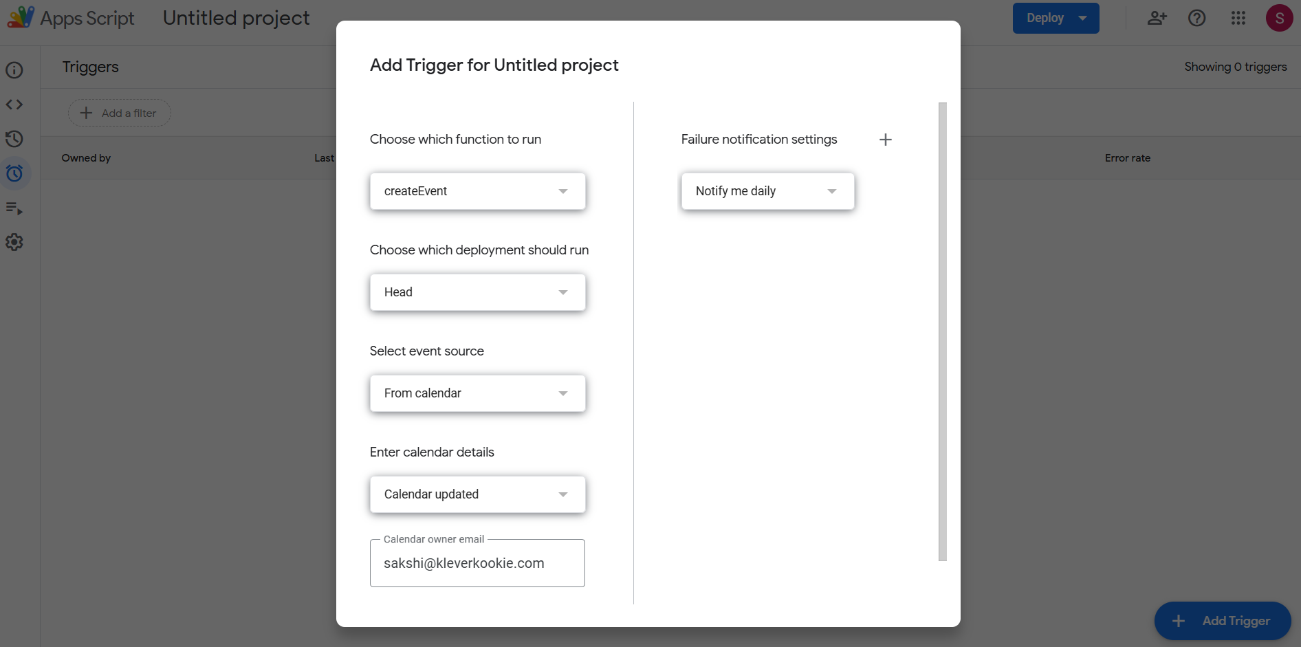The height and width of the screenshot is (647, 1301).
Task: Expand the deployment dropdown showing Head
Action: click(477, 292)
